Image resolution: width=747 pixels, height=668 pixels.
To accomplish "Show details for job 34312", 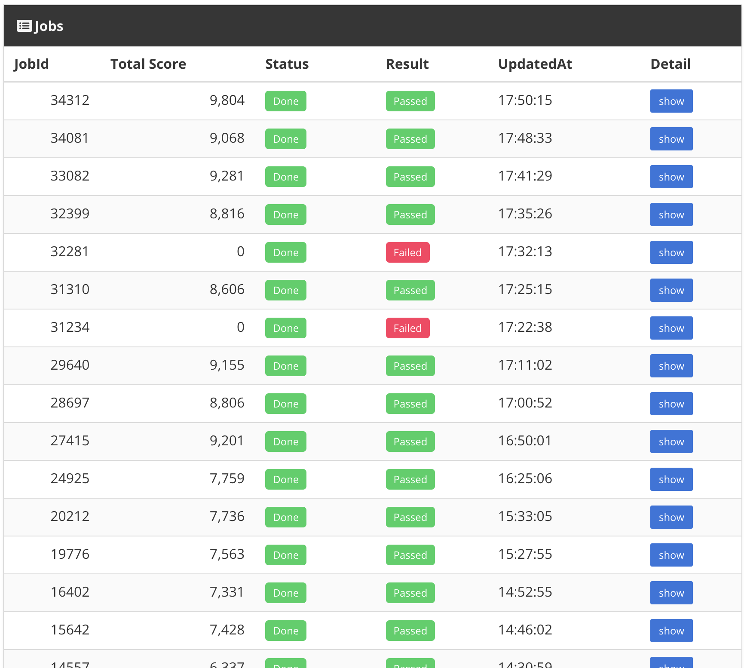I will point(671,101).
